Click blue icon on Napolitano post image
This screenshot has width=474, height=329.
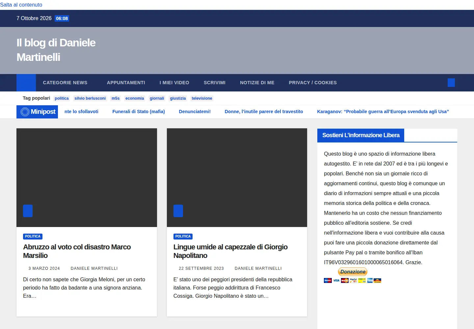coord(178,211)
